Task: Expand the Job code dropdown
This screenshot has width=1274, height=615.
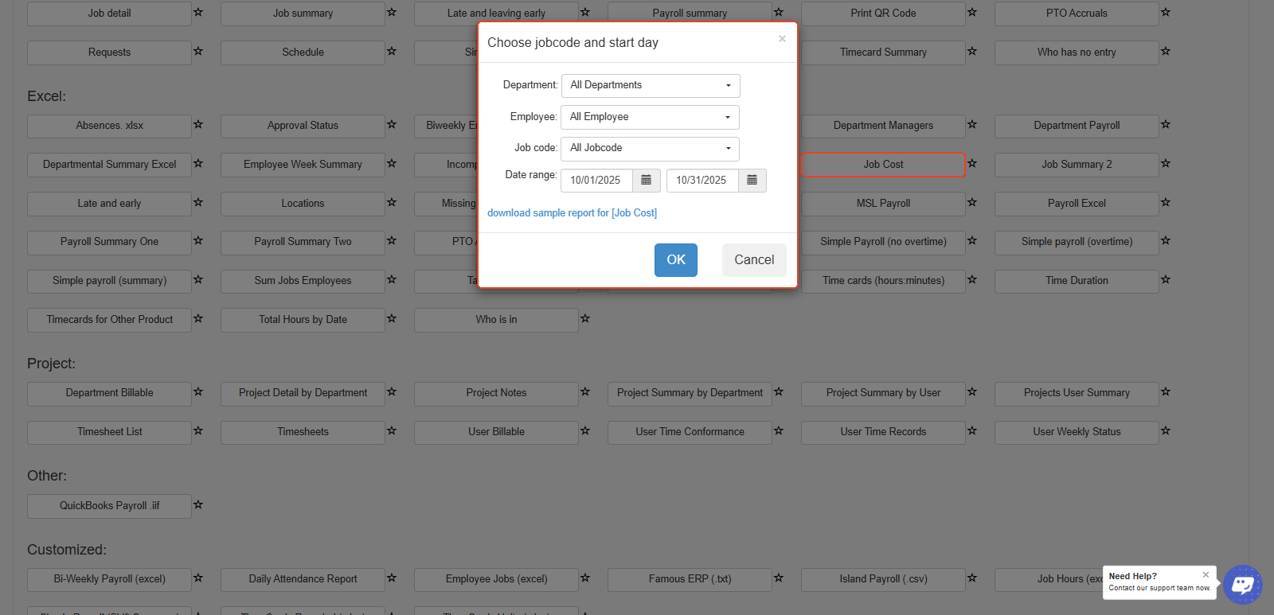Action: pos(650,149)
